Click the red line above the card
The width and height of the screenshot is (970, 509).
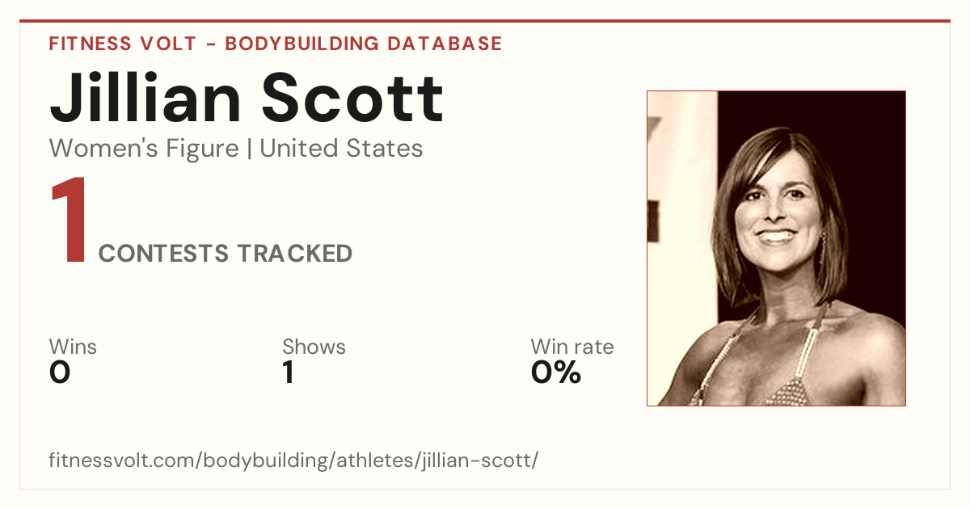click(485, 21)
